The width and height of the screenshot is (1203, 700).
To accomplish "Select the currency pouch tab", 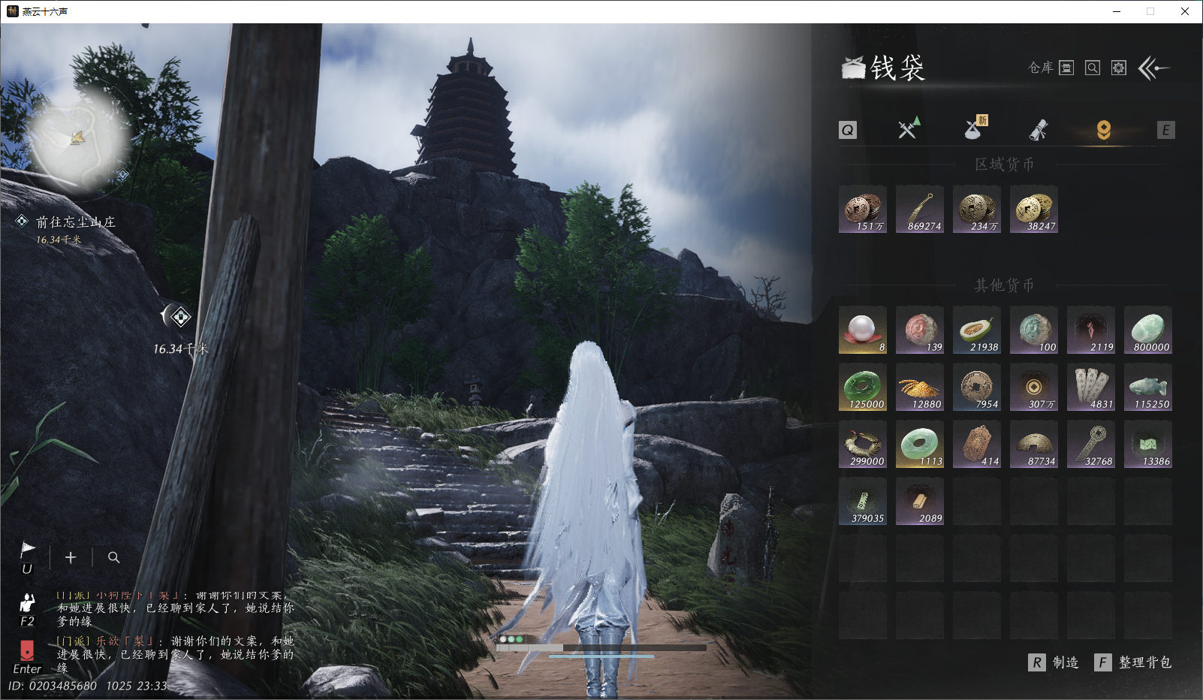I will (x=1104, y=130).
